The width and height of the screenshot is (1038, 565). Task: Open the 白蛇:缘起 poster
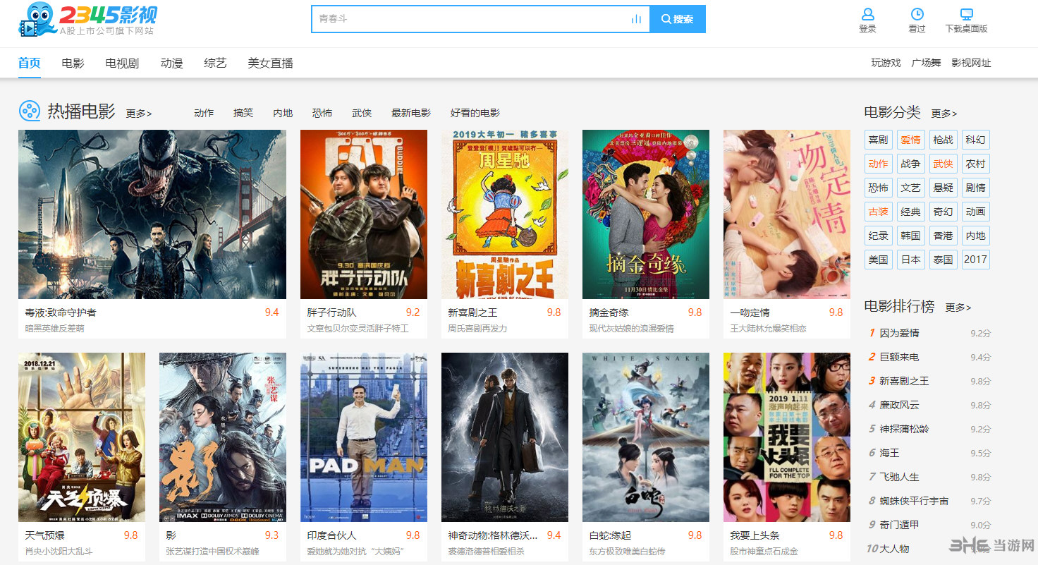[646, 437]
